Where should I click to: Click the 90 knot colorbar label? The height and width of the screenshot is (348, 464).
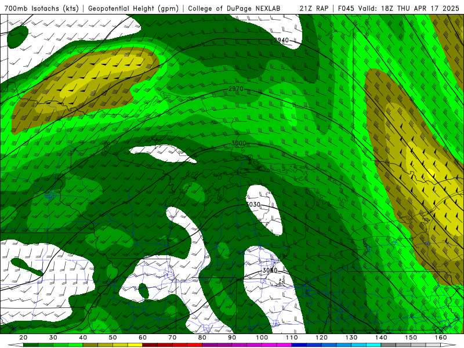[232, 338]
